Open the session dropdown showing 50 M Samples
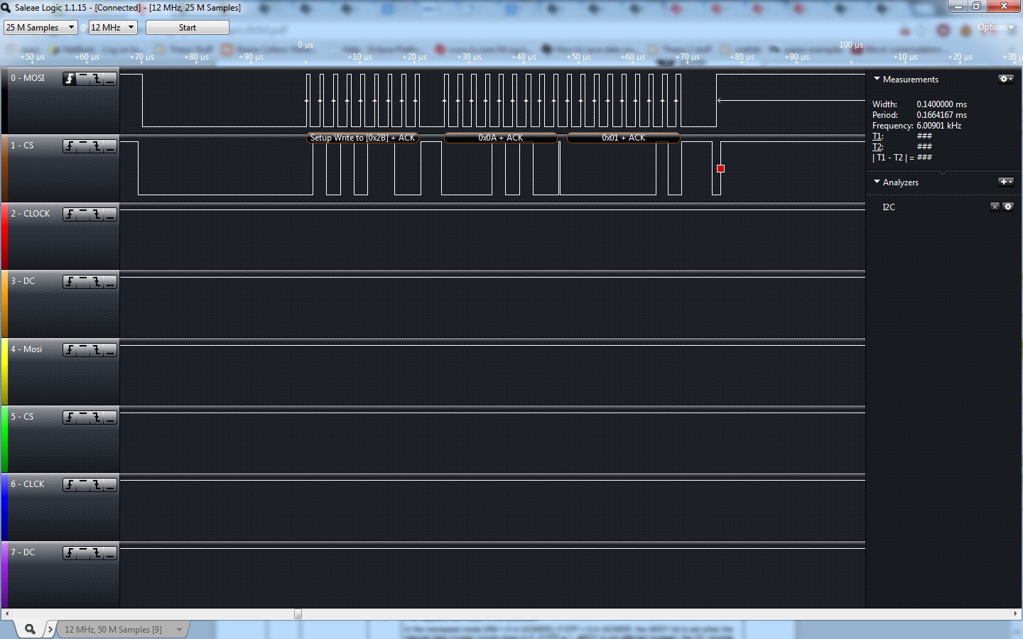The height and width of the screenshot is (639, 1023). point(121,629)
